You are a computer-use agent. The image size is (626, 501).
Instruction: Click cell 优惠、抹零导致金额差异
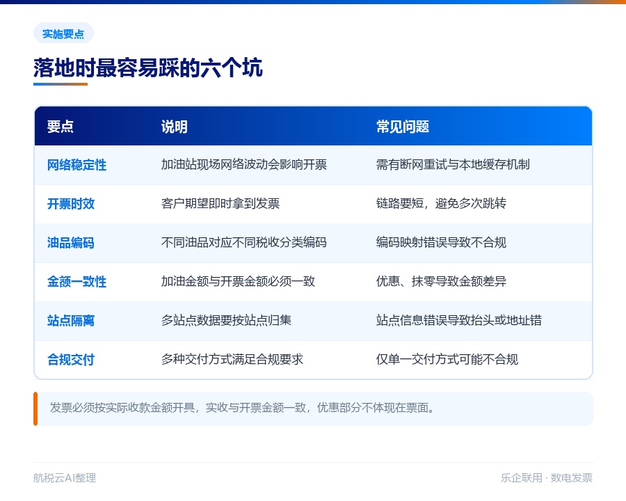tap(441, 282)
